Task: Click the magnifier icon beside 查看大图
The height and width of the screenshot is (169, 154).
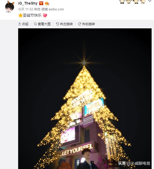Action: point(35,24)
